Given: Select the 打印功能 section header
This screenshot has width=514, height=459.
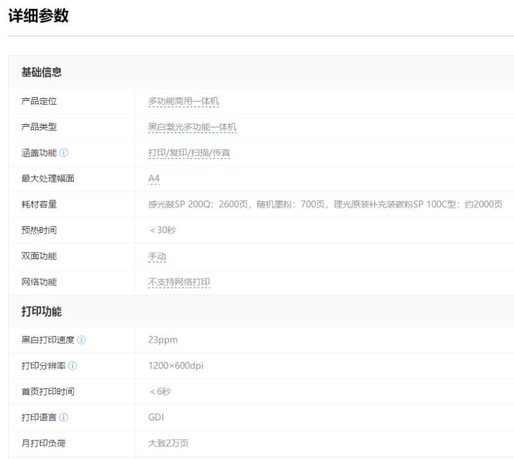Looking at the screenshot, I should point(42,312).
